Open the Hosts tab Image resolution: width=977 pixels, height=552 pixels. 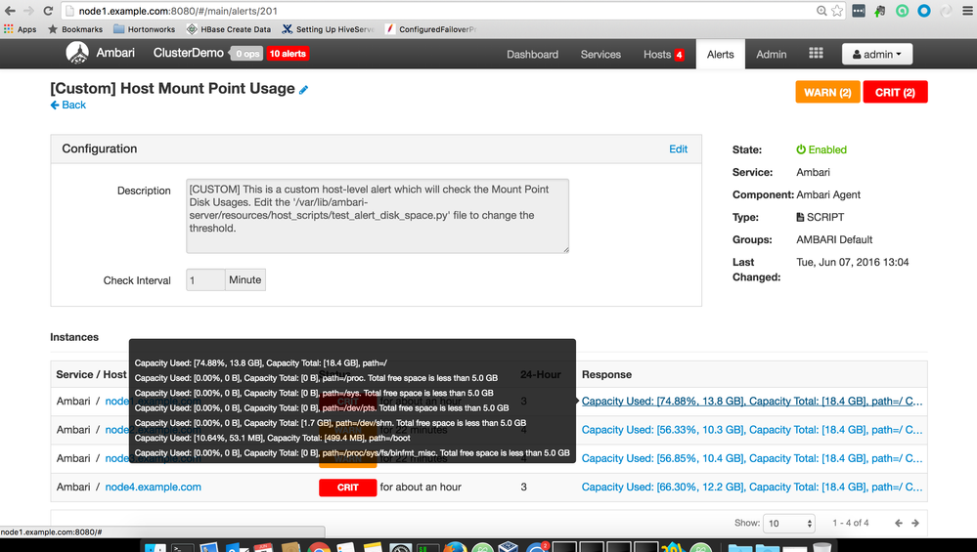point(657,54)
